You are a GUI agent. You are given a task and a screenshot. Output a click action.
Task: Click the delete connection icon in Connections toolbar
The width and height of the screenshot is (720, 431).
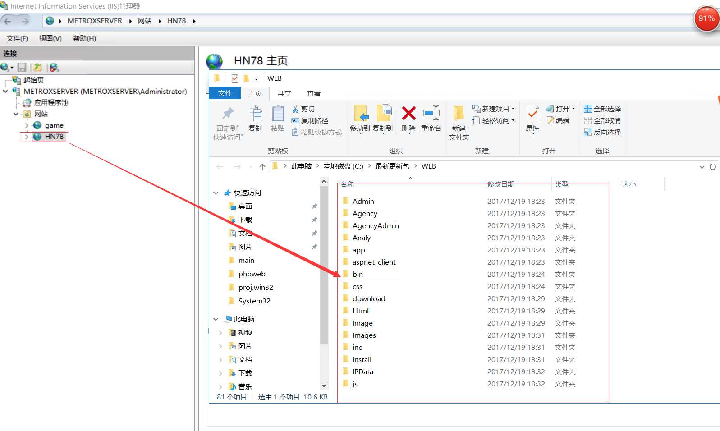tap(54, 68)
